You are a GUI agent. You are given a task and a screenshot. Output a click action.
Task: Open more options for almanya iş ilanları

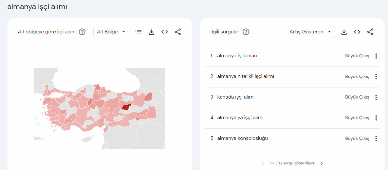(376, 56)
